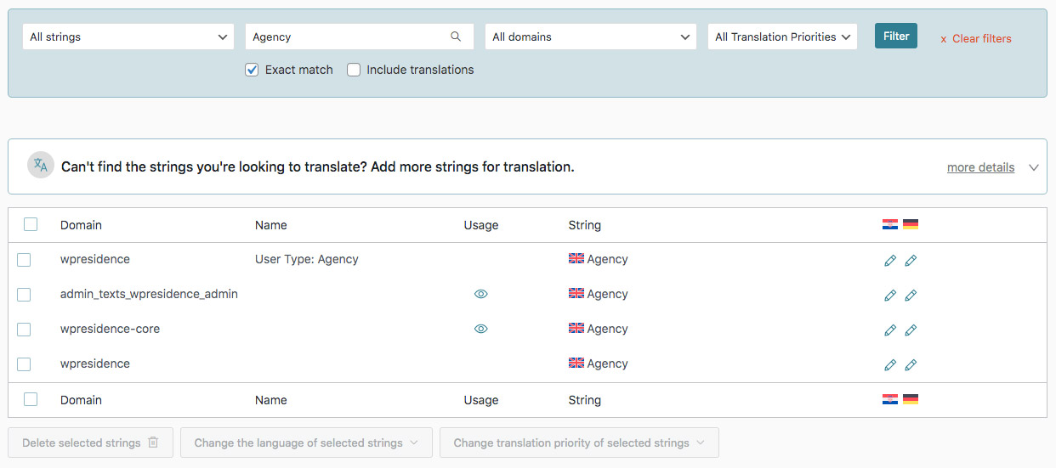The width and height of the screenshot is (1056, 468).
Task: View usage eye icon for wpresidence-core string
Action: 481,329
